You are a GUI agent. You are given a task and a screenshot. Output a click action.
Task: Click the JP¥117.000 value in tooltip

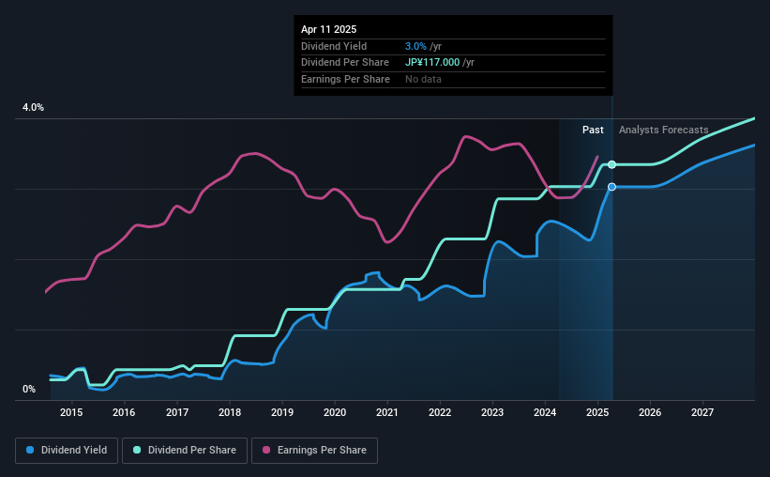[x=432, y=63]
